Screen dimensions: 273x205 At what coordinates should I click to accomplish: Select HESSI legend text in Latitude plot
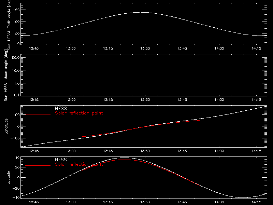[x=61, y=160]
